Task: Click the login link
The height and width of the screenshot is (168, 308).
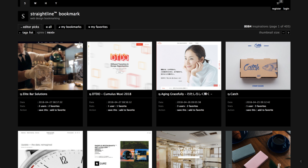Action: pyautogui.click(x=286, y=8)
